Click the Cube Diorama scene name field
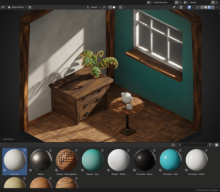Viewport: 220px width, 192px height. tap(163, 2)
